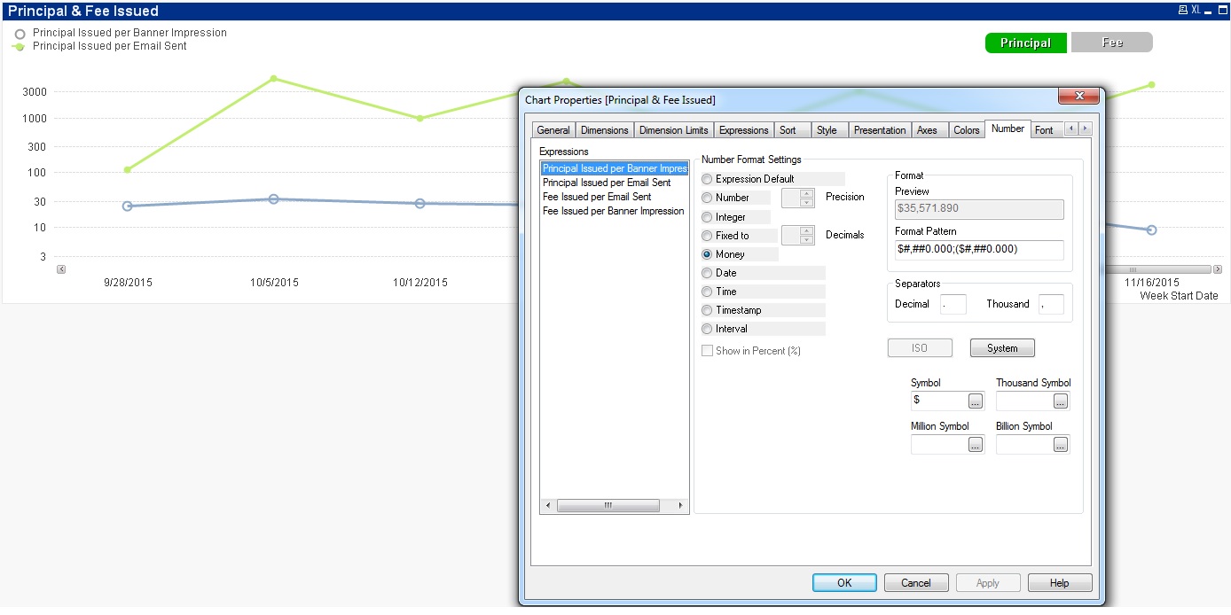This screenshot has width=1231, height=615.
Task: Open the General tab
Action: pyautogui.click(x=553, y=130)
